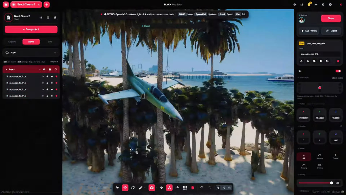Select the brush paint tool

point(141,188)
